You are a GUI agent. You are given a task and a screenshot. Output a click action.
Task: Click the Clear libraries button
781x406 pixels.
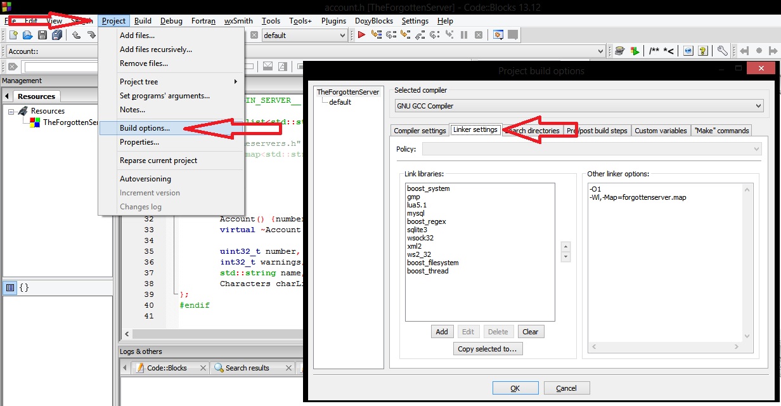[x=531, y=332]
